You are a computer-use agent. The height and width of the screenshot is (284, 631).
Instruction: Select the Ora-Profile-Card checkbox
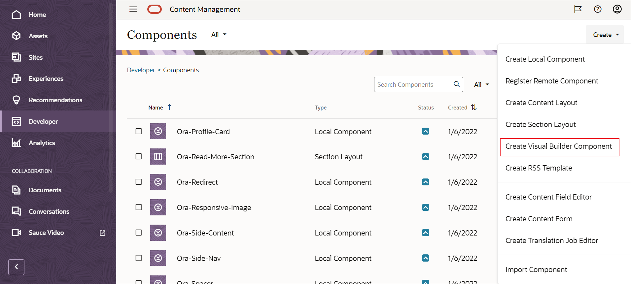pyautogui.click(x=139, y=131)
